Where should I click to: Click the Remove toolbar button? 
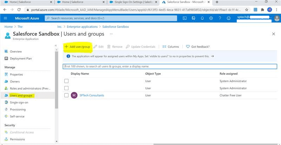[x=115, y=47]
